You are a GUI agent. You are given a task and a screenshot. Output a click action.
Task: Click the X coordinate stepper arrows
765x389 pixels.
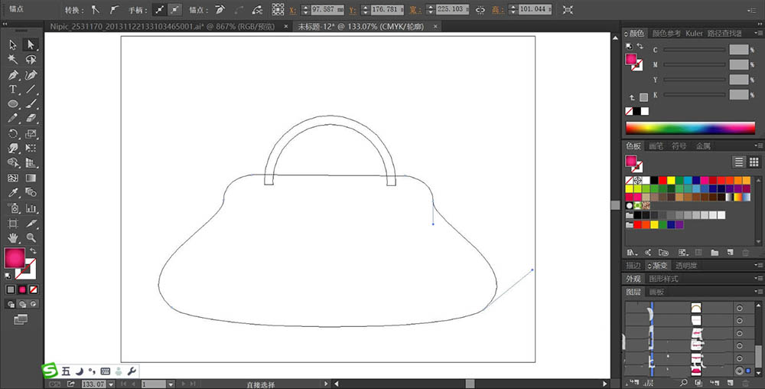click(305, 10)
